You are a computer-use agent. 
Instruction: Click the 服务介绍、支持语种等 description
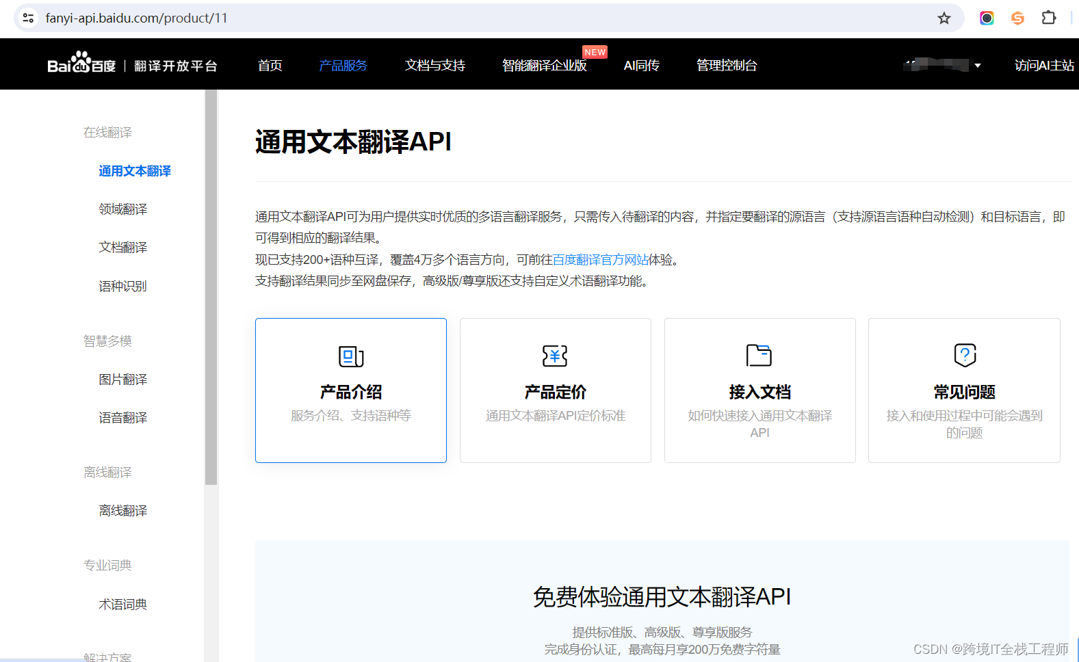[x=351, y=416]
